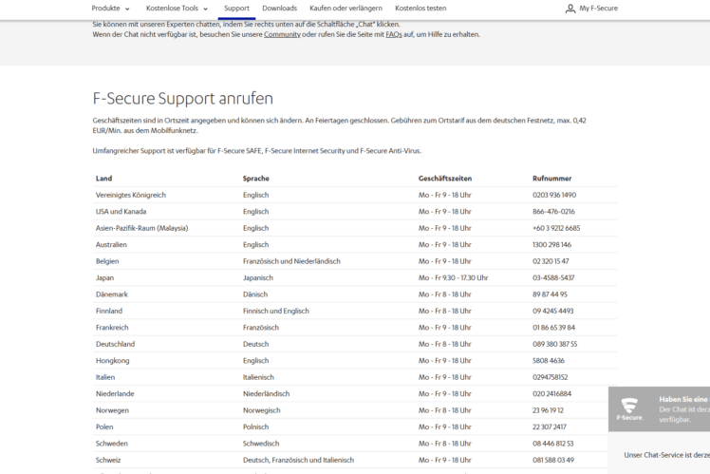Follow the Community link
710x474 pixels.
point(282,34)
